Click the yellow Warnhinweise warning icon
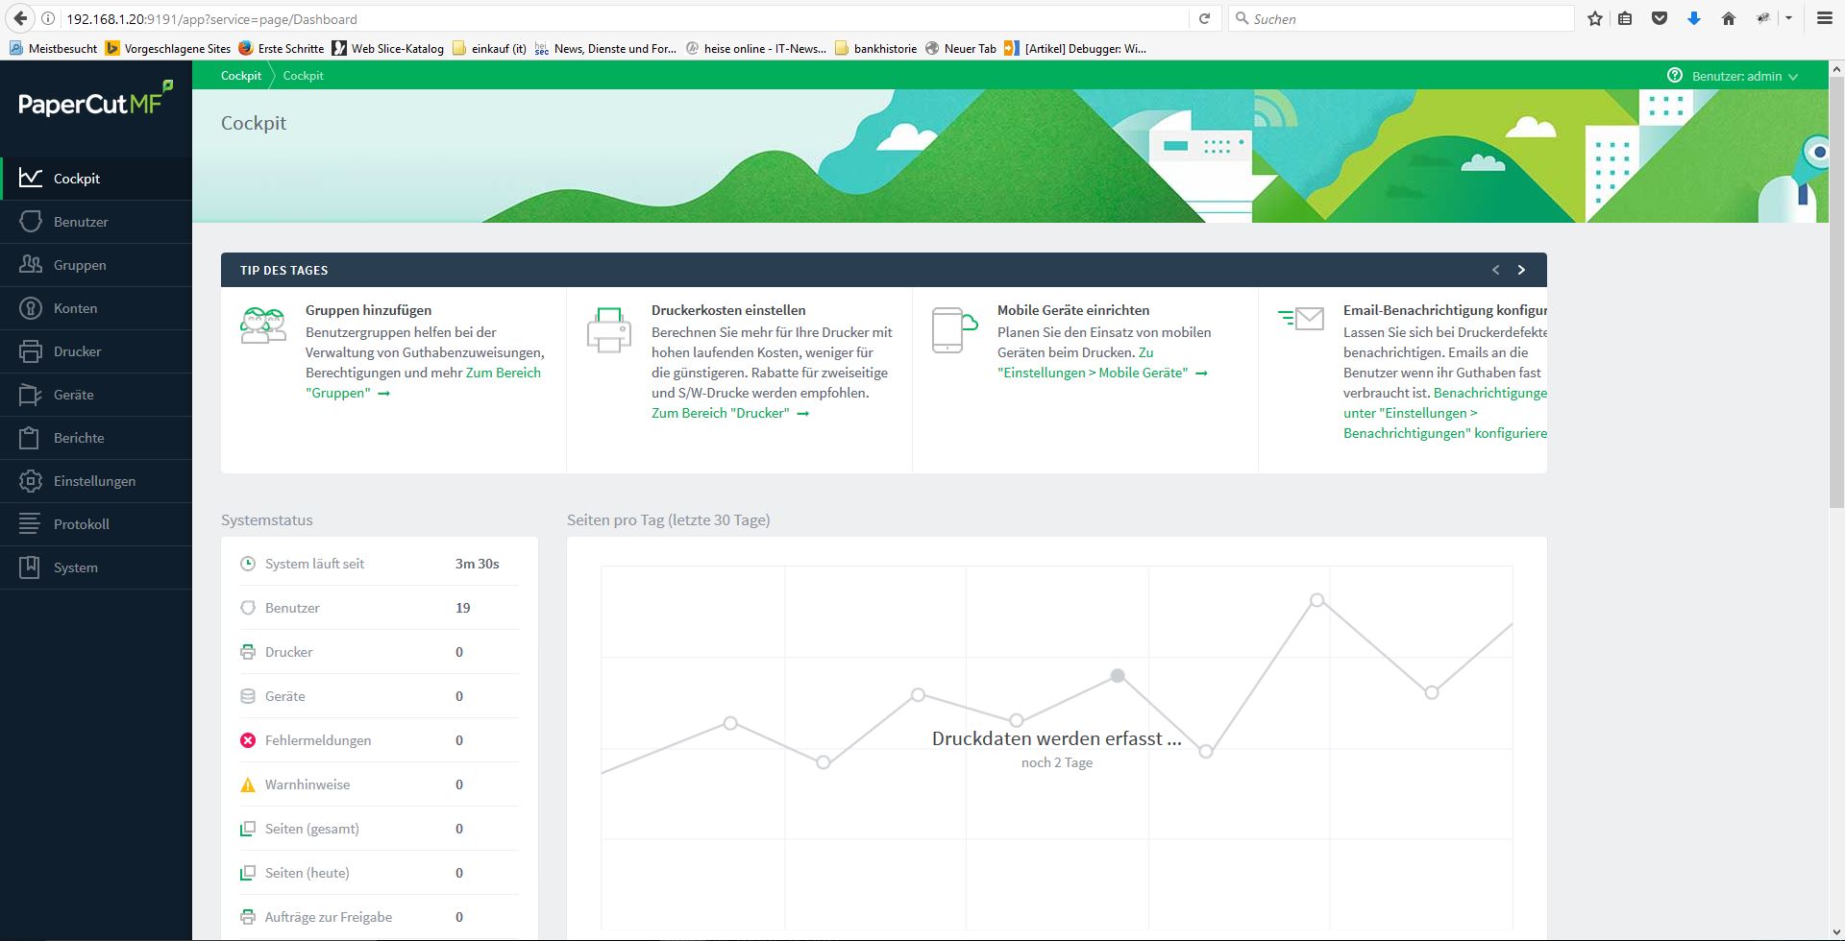1845x941 pixels. [248, 784]
